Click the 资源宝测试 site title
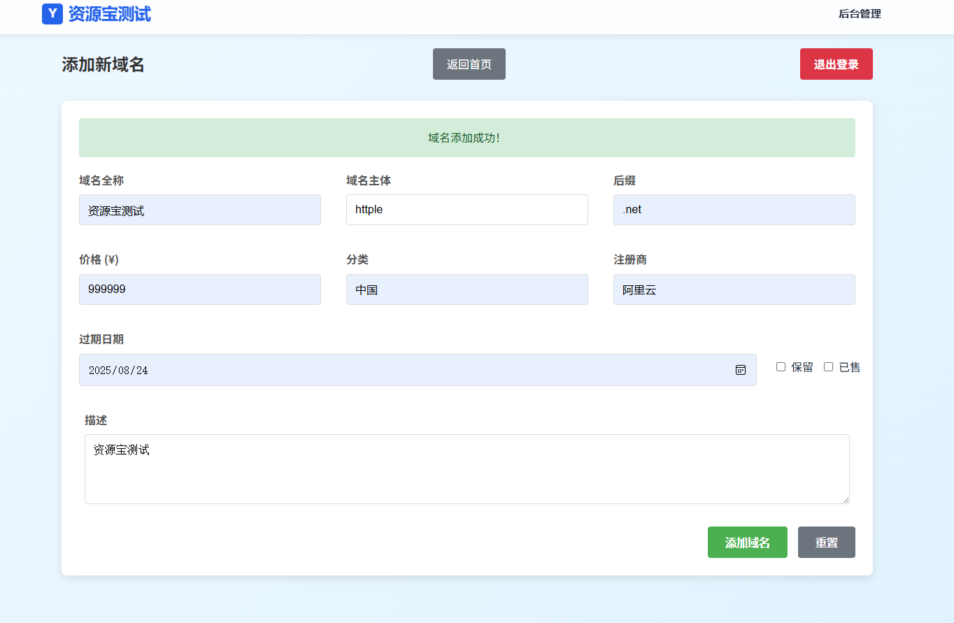 [109, 14]
